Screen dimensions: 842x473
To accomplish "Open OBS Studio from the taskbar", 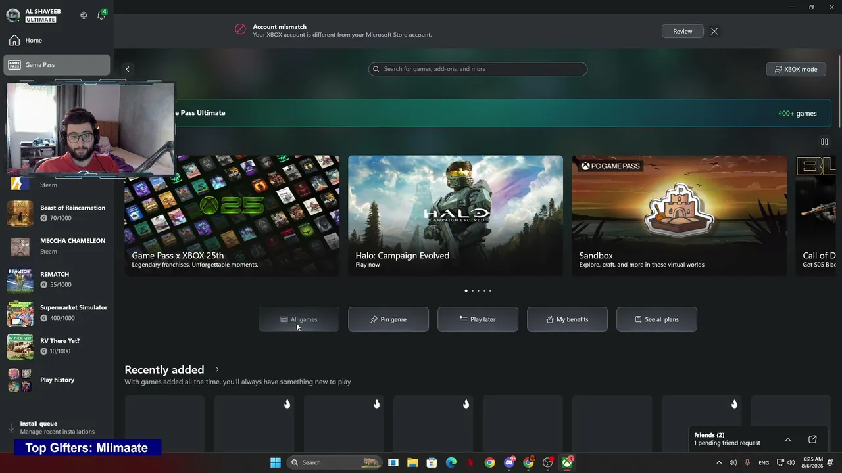I will [548, 462].
